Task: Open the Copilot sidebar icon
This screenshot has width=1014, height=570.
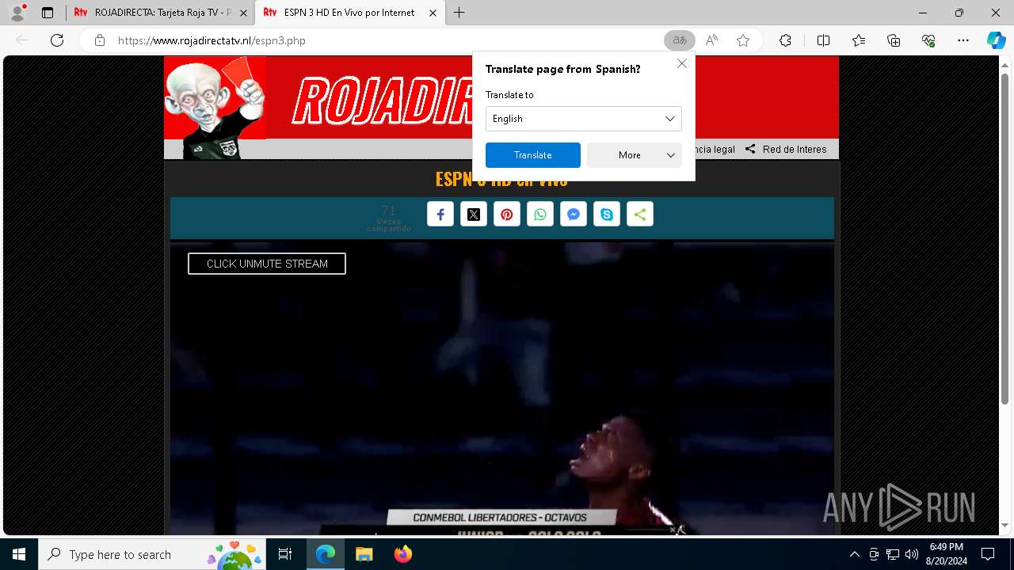Action: 996,40
